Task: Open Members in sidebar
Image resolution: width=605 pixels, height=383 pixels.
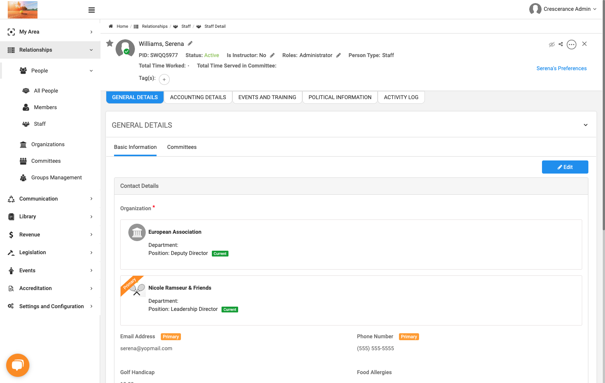Action: (x=45, y=107)
